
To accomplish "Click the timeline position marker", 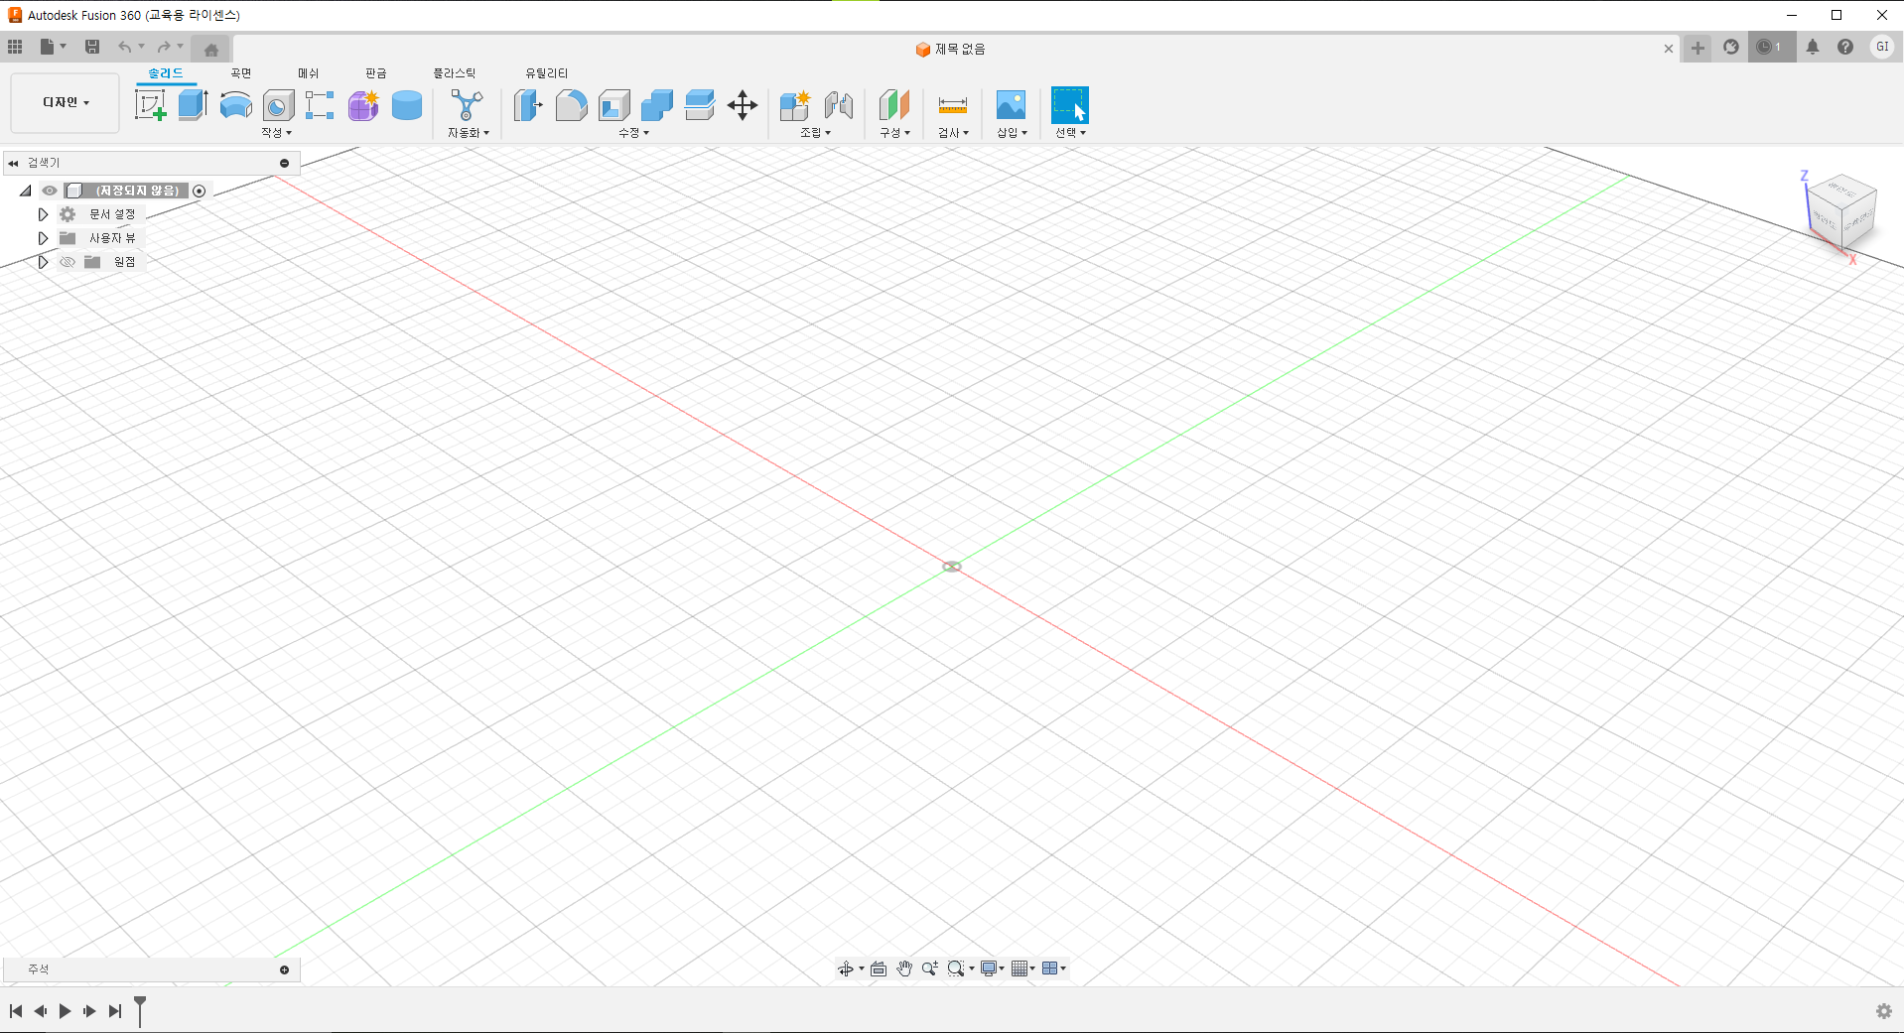I will (140, 1010).
